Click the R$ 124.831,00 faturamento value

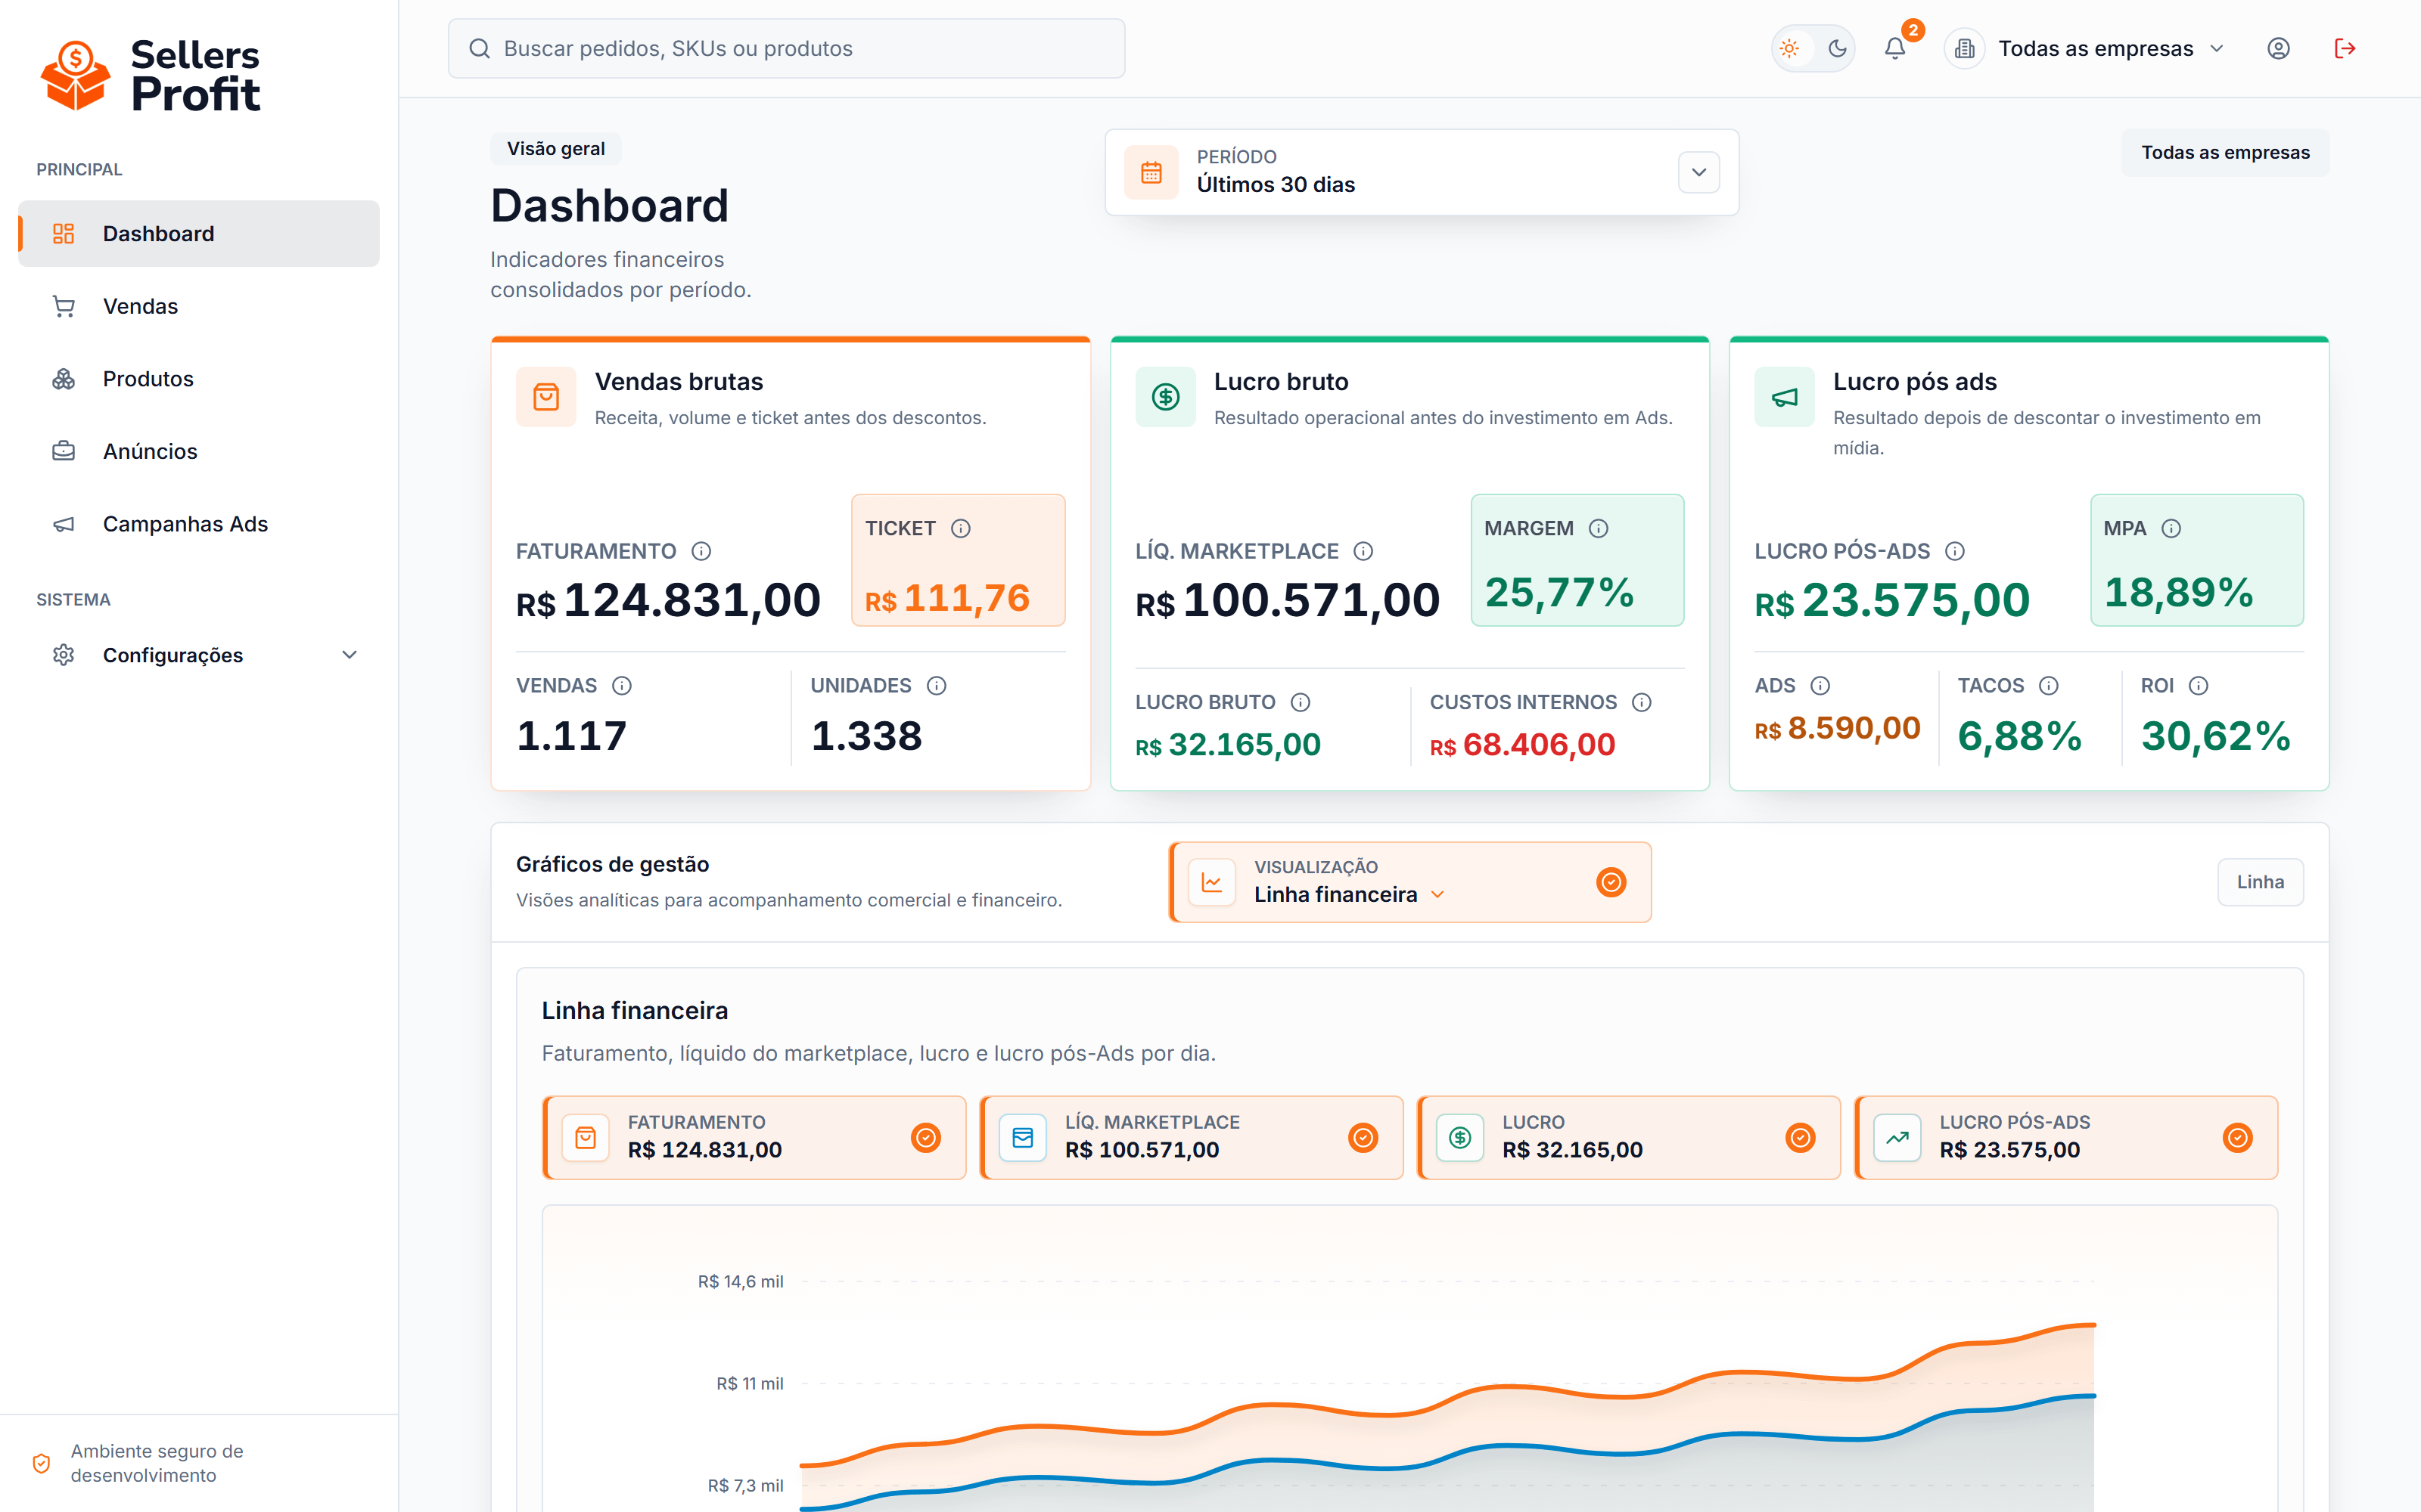point(667,601)
